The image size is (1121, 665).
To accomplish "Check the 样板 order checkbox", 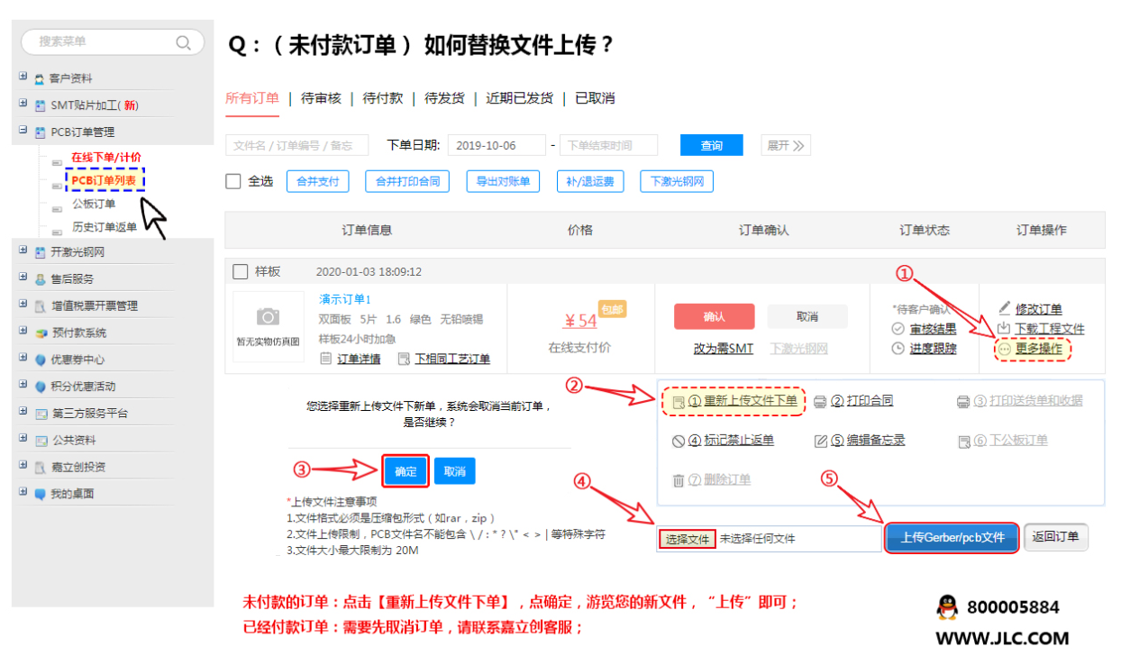I will [x=241, y=271].
